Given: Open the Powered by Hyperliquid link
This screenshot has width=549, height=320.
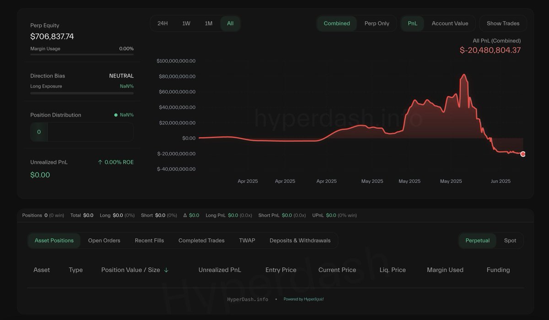Looking at the screenshot, I should coord(303,299).
